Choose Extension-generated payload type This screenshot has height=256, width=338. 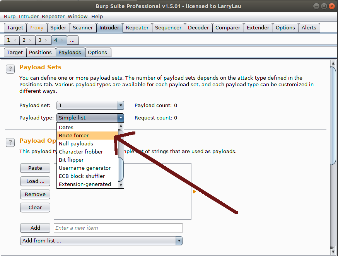[x=87, y=184]
